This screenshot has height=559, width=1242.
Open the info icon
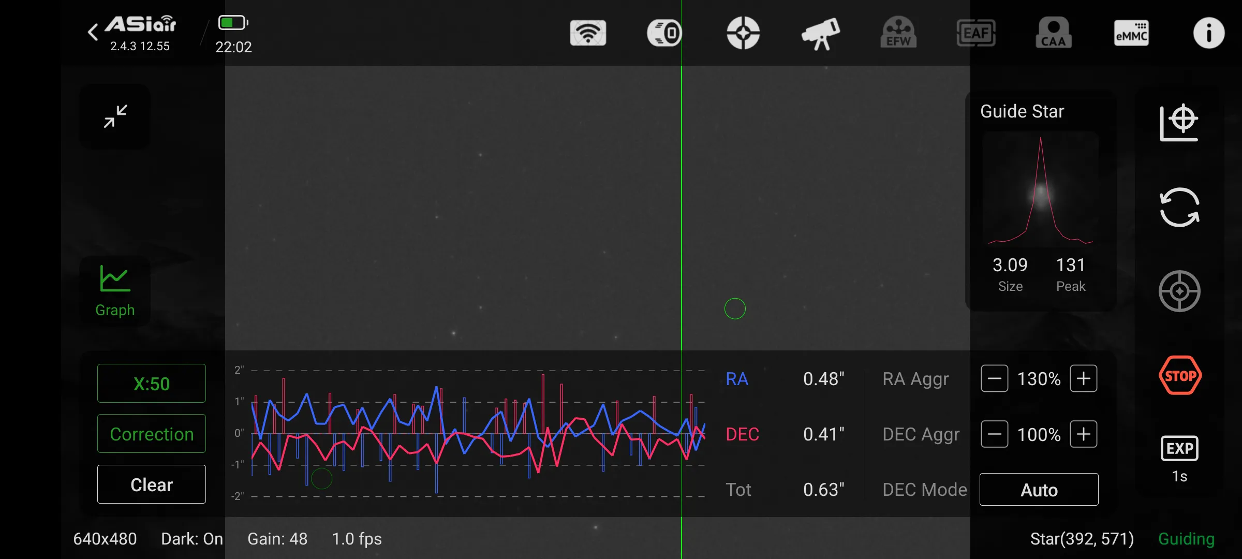click(1209, 33)
